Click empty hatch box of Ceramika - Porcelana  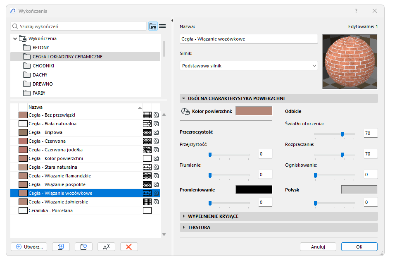pos(147,210)
